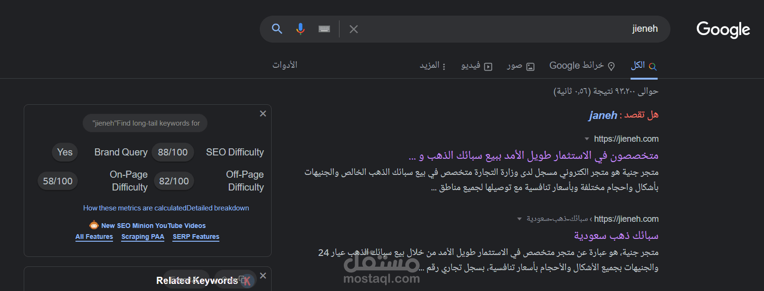Image resolution: width=764 pixels, height=291 pixels.
Task: Click the SEO Minion robot icon
Action: coord(94,225)
